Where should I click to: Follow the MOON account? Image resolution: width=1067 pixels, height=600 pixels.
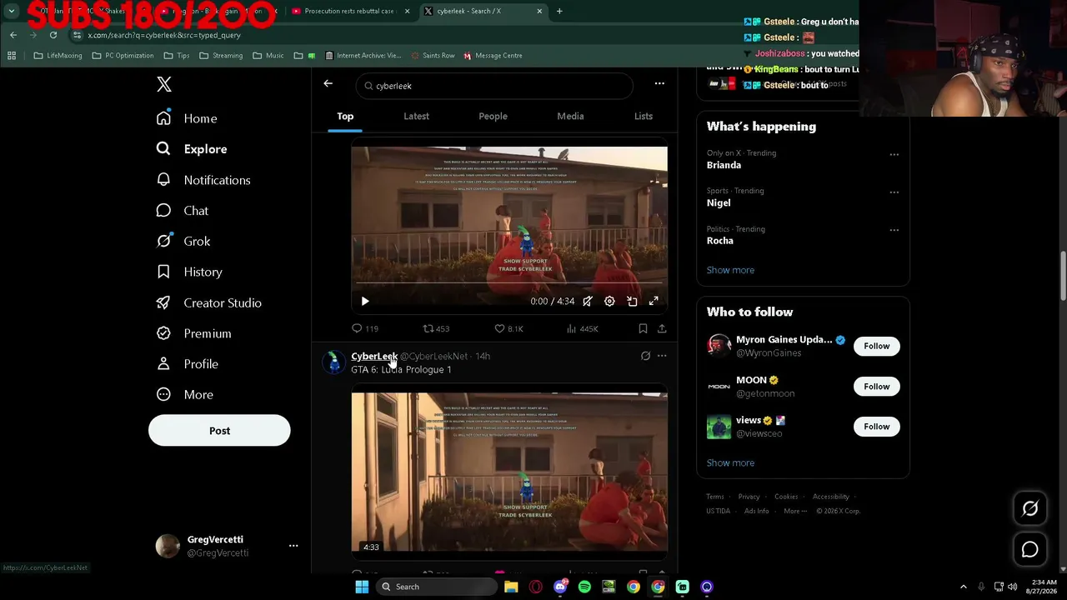pos(876,386)
